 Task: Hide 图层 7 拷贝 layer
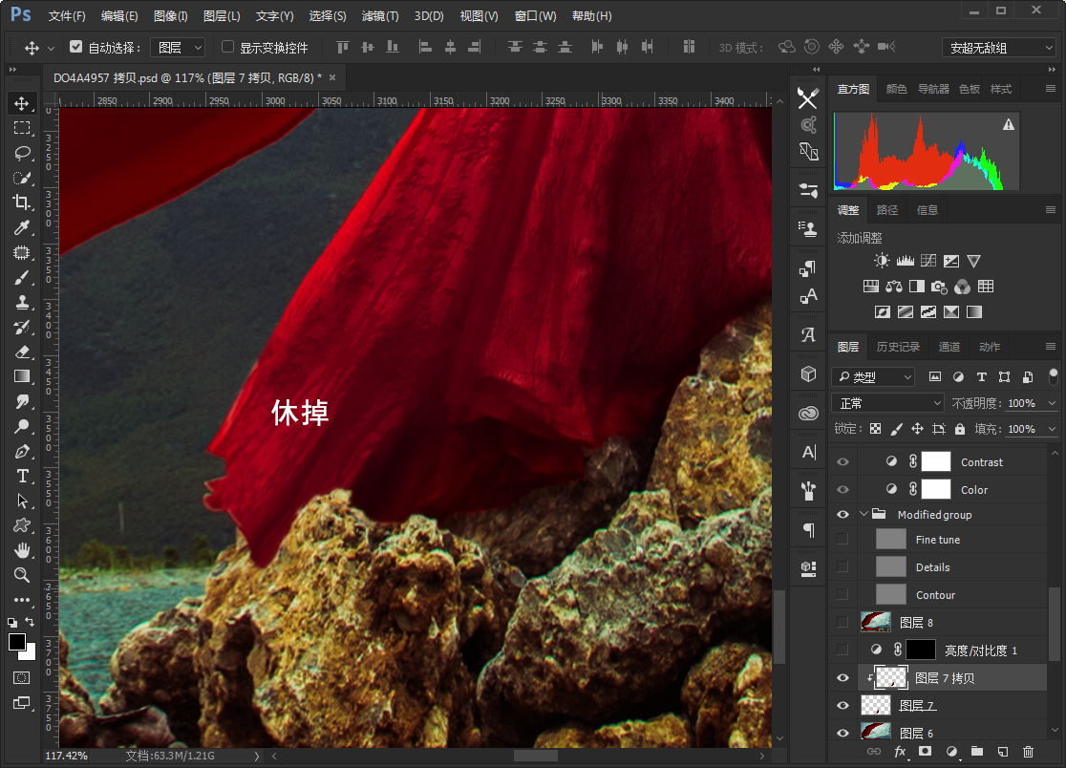(843, 677)
